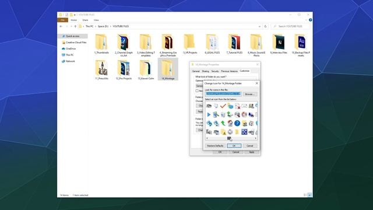Click icon list scroll right arrow
This screenshot has height=210, width=373.
pos(255,138)
